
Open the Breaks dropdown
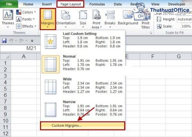[x=110, y=19]
